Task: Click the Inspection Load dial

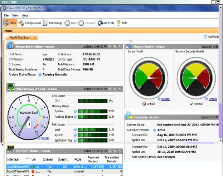Action: [x=28, y=117]
